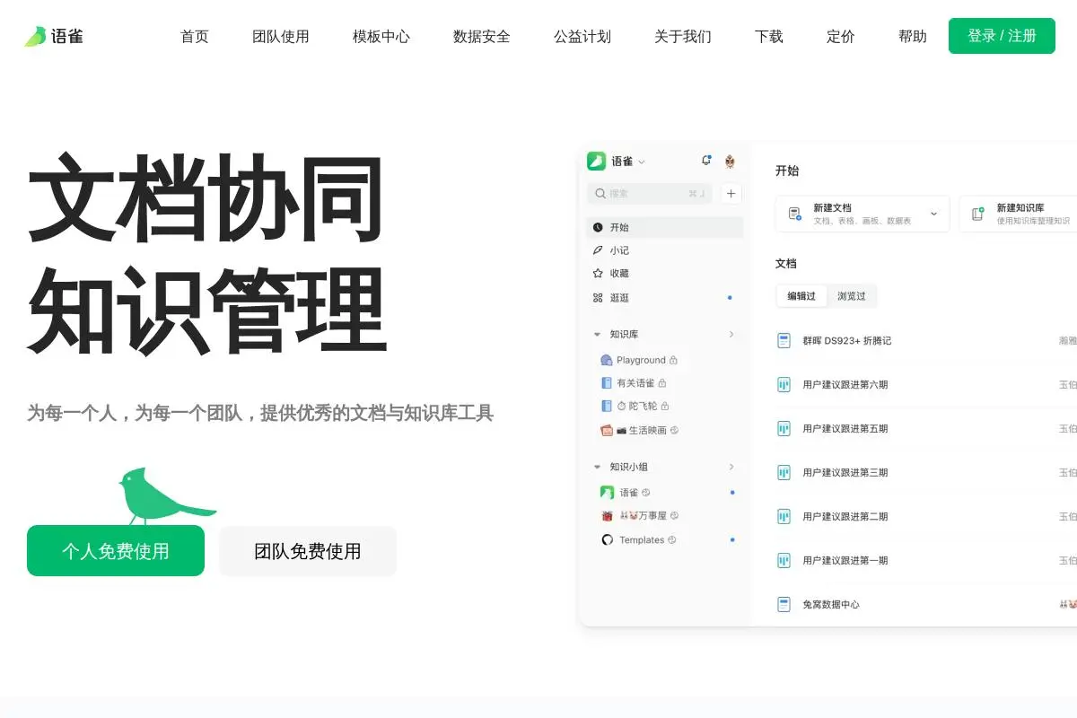Viewport: 1077px width, 718px height.
Task: Switch to the 浏览过 tab
Action: (x=852, y=296)
